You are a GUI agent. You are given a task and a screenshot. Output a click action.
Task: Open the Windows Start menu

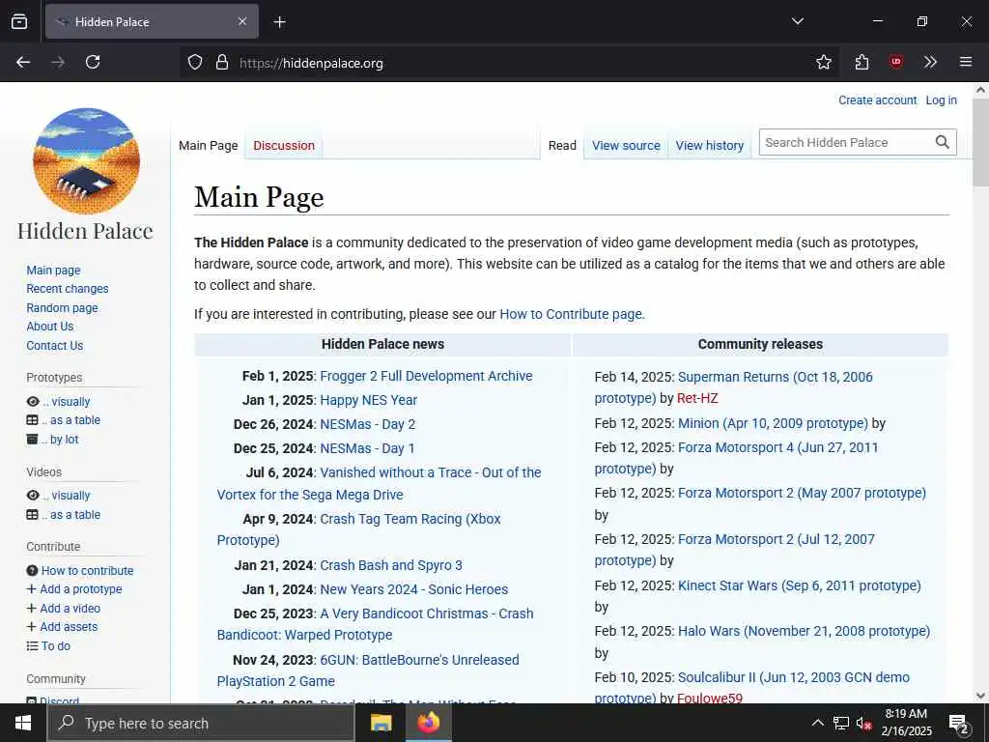coord(23,723)
